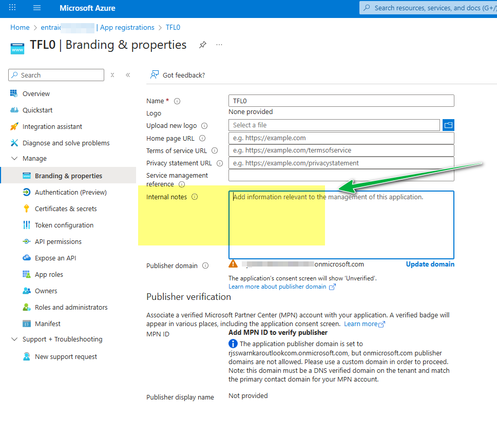Click the folder icon to browse for a logo
Screen dimensions: 497x436
(x=448, y=125)
